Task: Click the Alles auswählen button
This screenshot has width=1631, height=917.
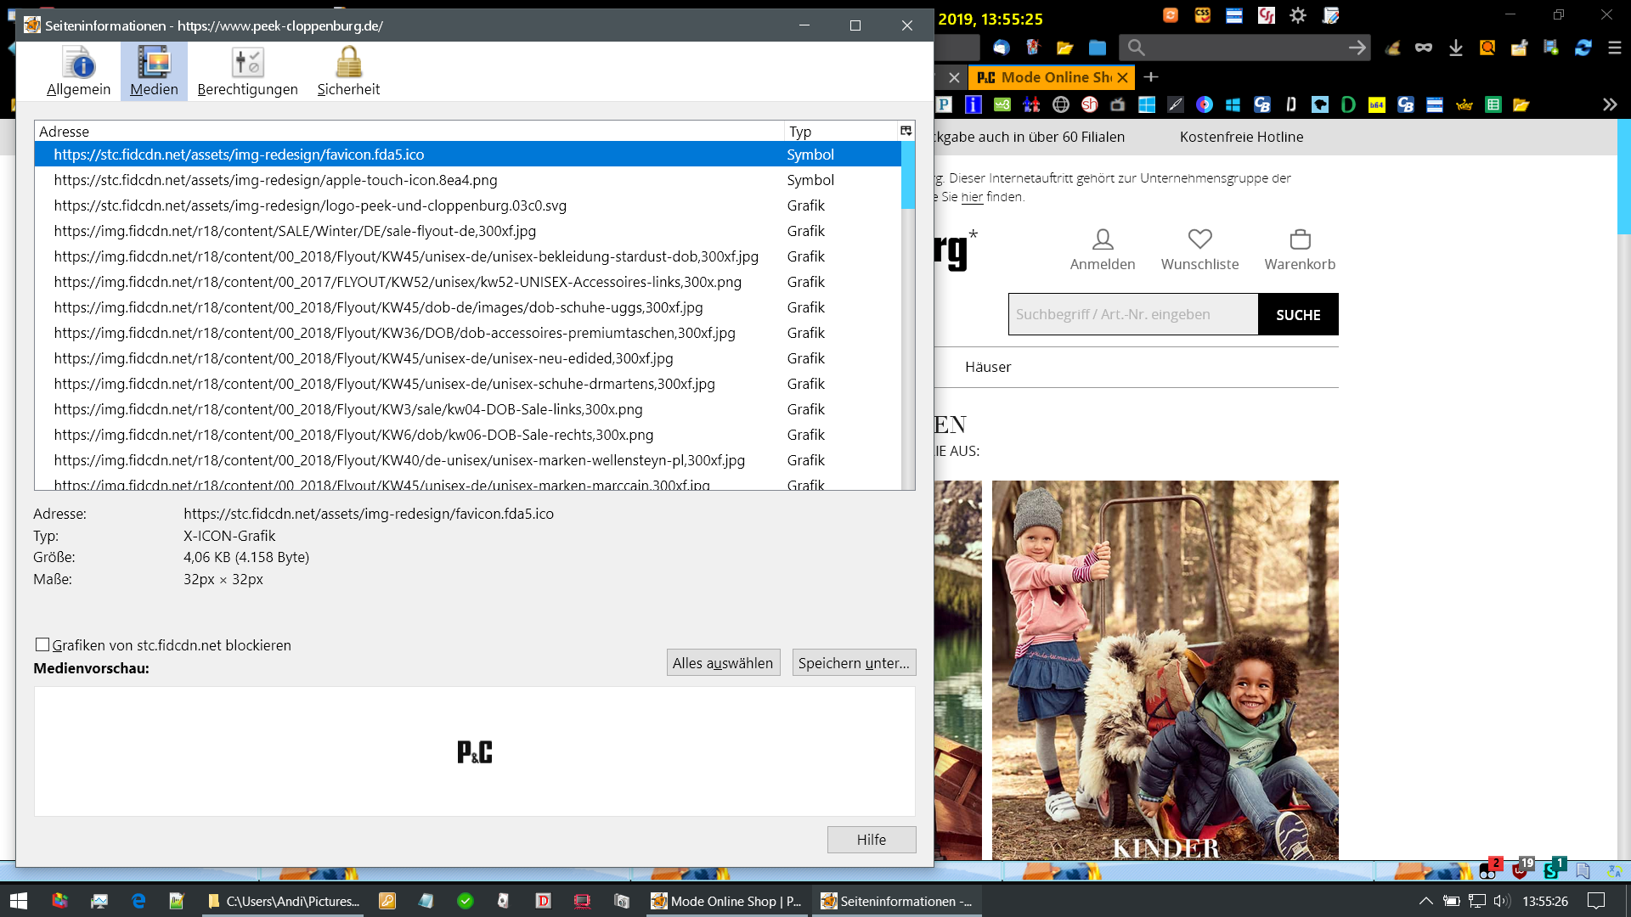Action: 722,663
